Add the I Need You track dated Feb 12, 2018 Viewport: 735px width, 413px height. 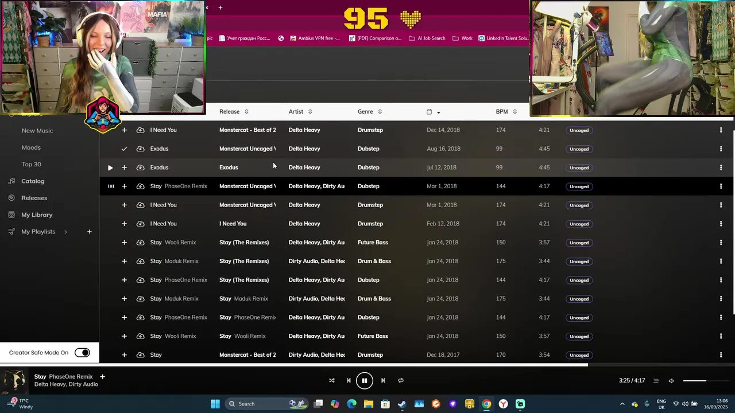pyautogui.click(x=124, y=224)
